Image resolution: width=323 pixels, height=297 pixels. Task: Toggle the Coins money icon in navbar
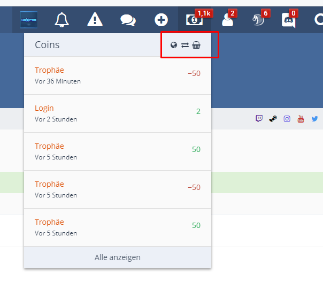(194, 20)
